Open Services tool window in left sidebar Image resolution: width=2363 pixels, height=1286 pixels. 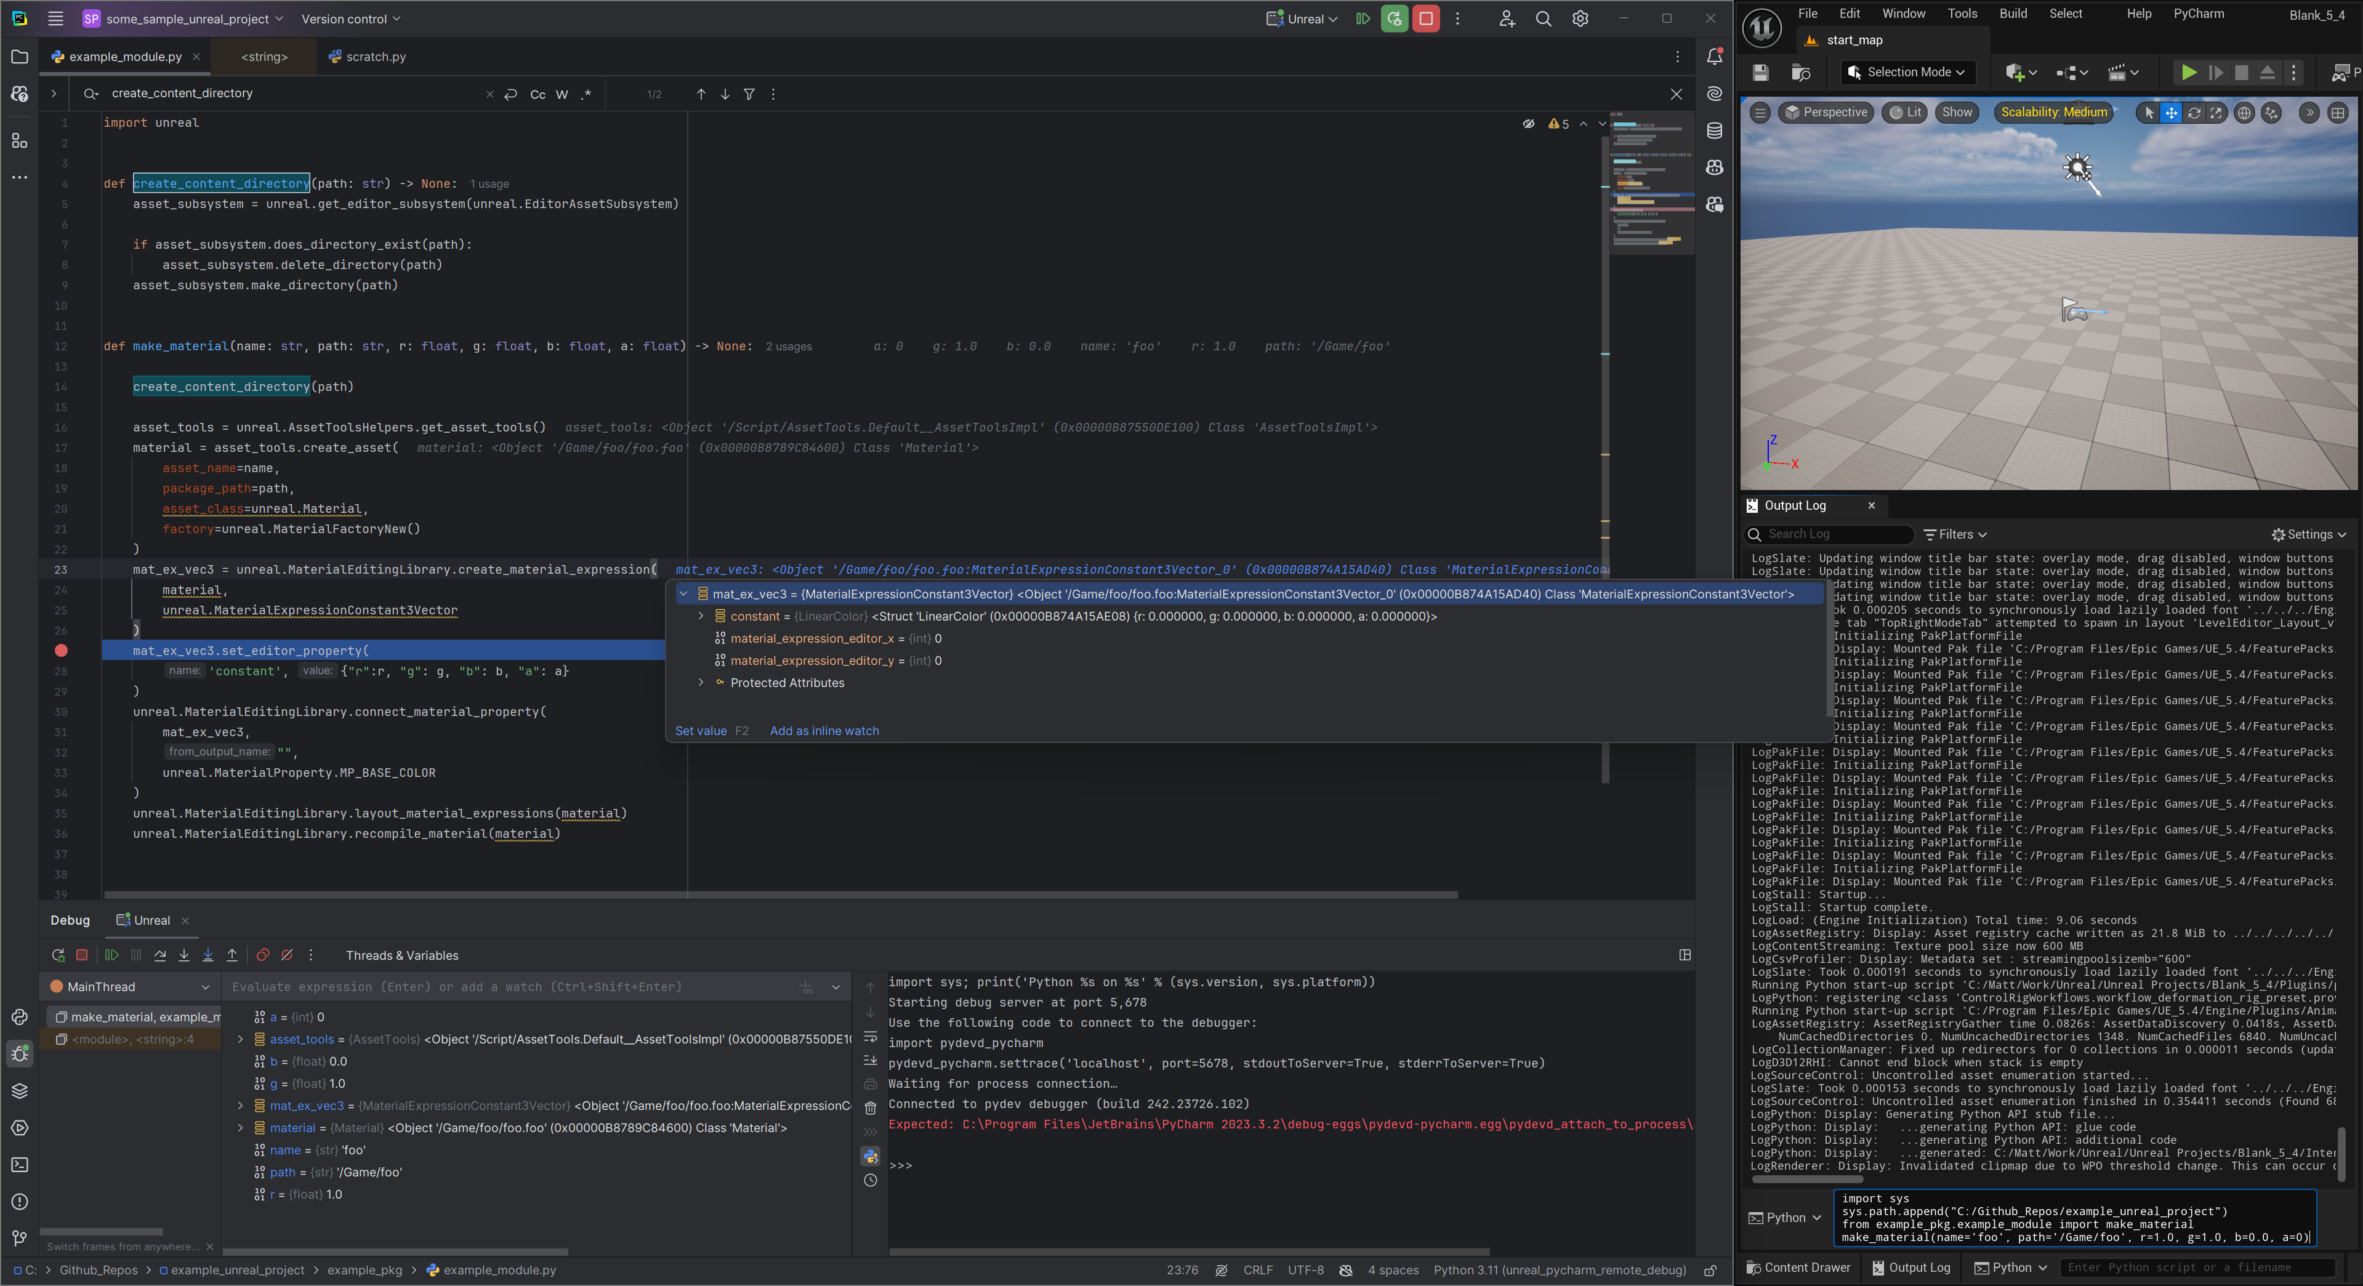coord(19,1128)
